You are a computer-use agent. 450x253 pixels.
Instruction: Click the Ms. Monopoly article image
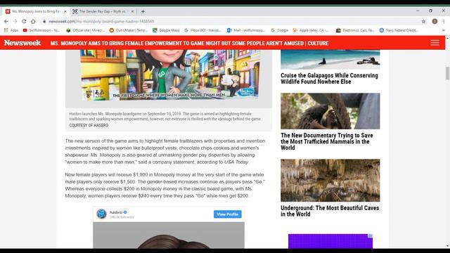click(169, 75)
